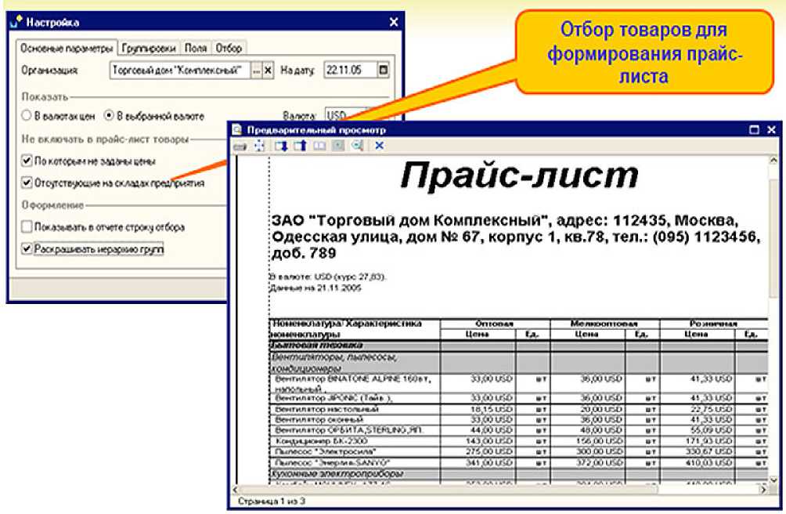This screenshot has height=514, width=786.
Task: Click the Организация input field
Action: (180, 71)
